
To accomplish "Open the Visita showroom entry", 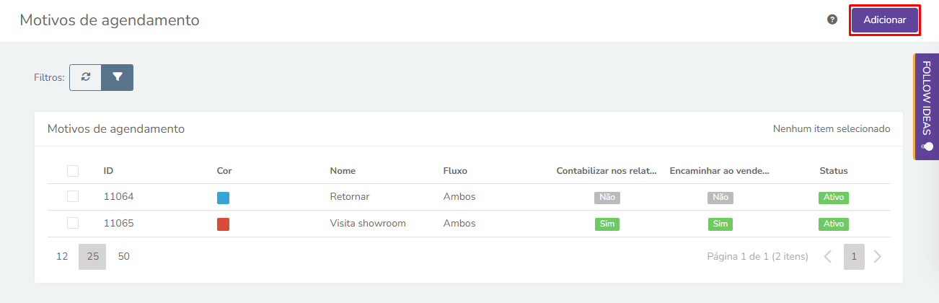I will 368,223.
